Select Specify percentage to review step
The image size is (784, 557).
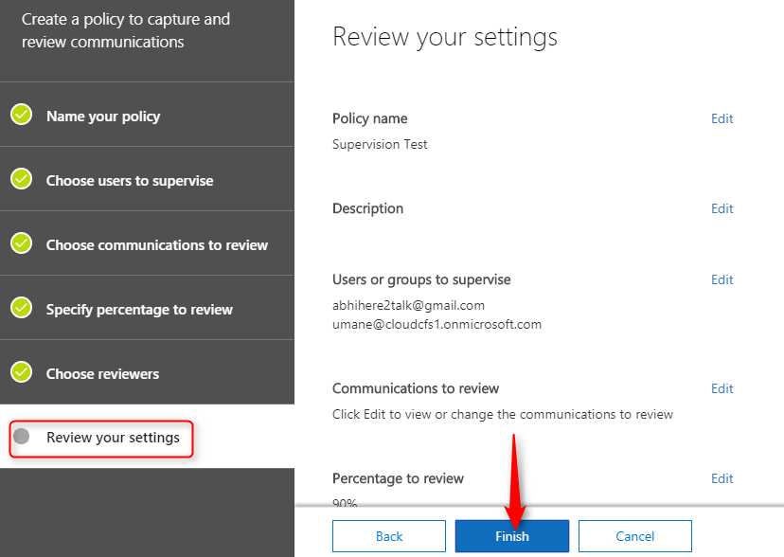147,308
